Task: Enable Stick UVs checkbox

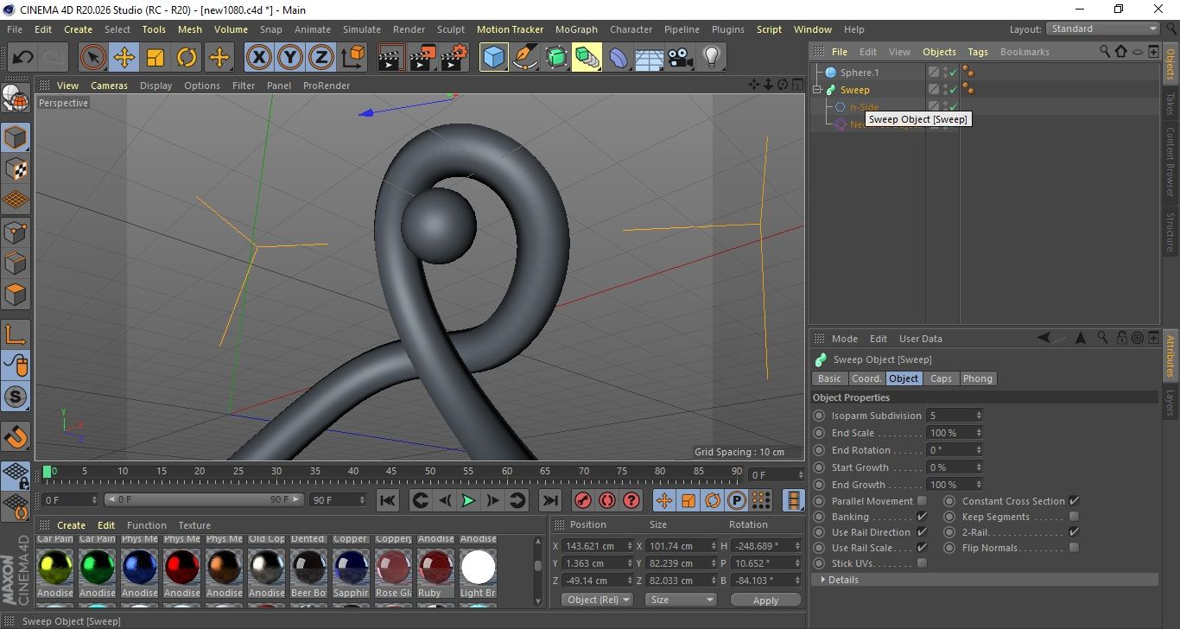Action: pyautogui.click(x=922, y=563)
